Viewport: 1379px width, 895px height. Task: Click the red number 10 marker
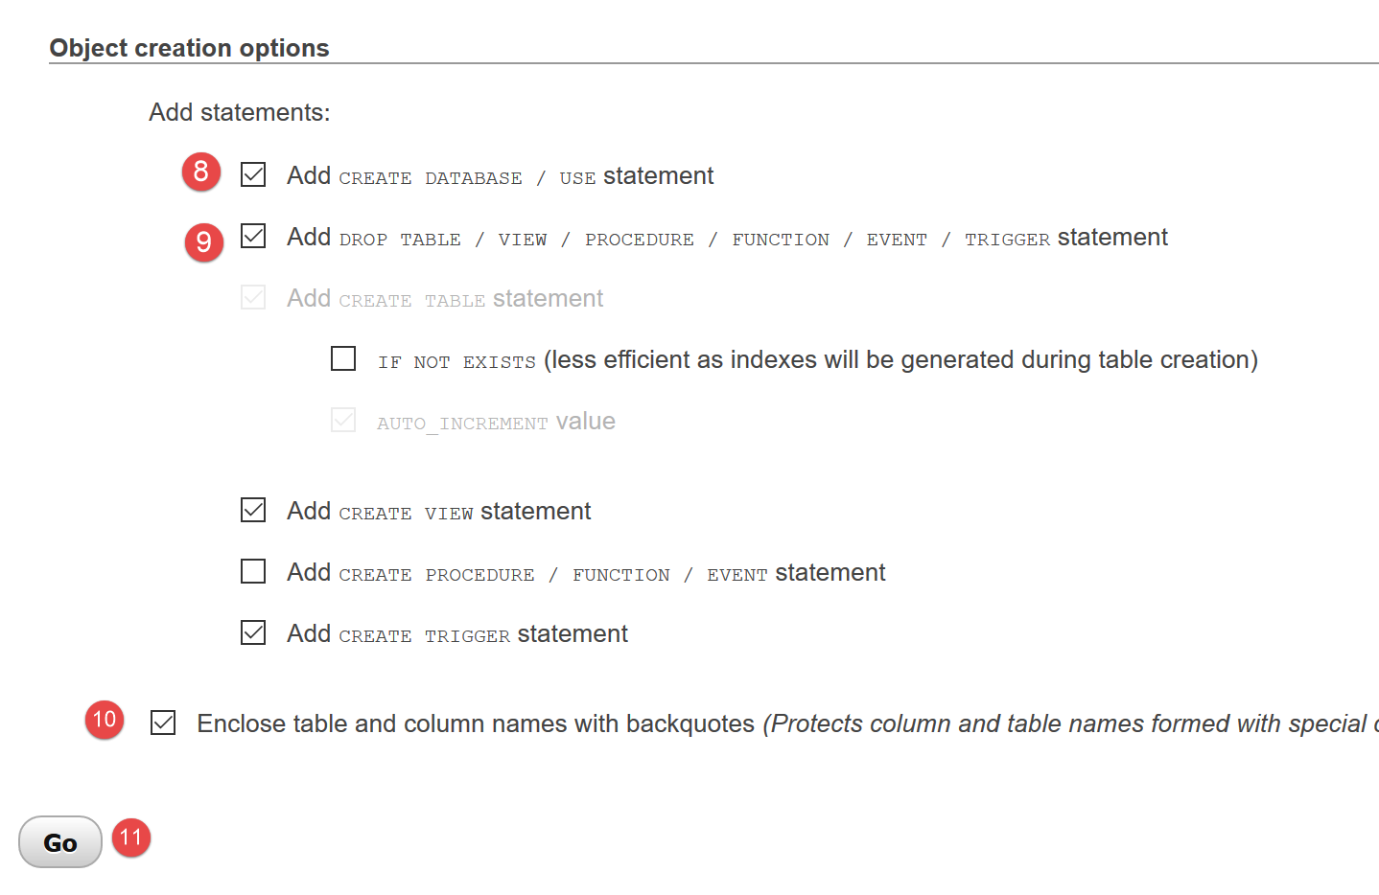105,720
